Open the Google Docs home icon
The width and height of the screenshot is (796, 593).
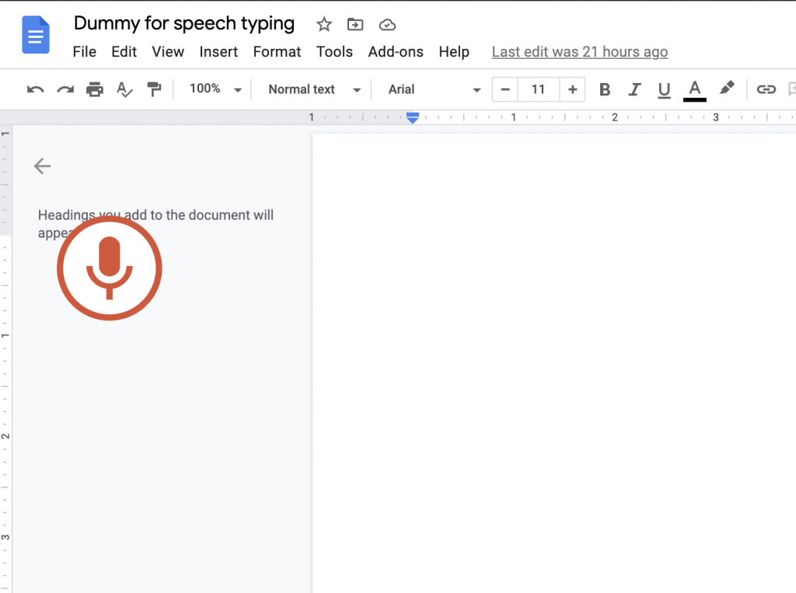(x=36, y=34)
